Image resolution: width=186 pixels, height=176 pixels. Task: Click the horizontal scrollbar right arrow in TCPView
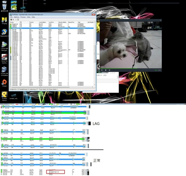(92, 87)
